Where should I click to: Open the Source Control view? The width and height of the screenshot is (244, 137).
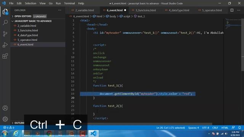tap(5, 33)
